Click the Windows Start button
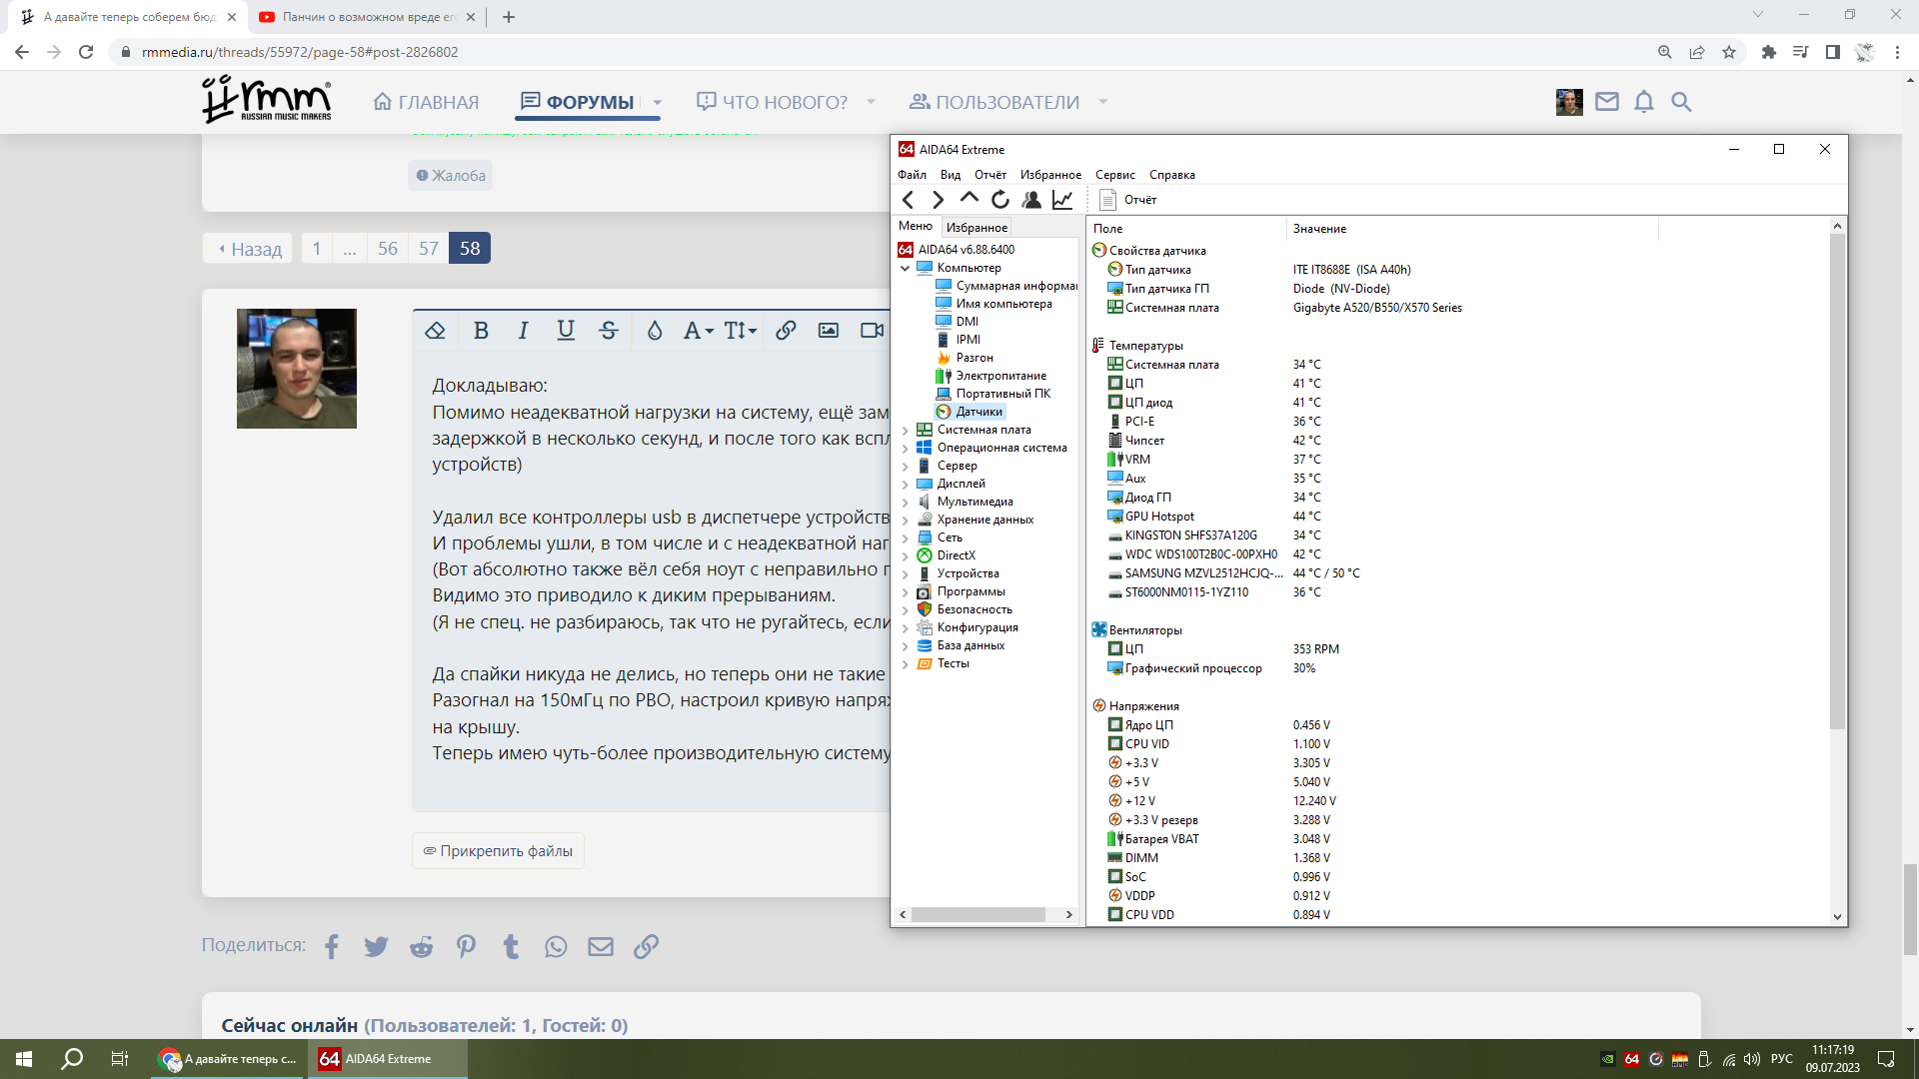Image resolution: width=1919 pixels, height=1079 pixels. 24,1059
